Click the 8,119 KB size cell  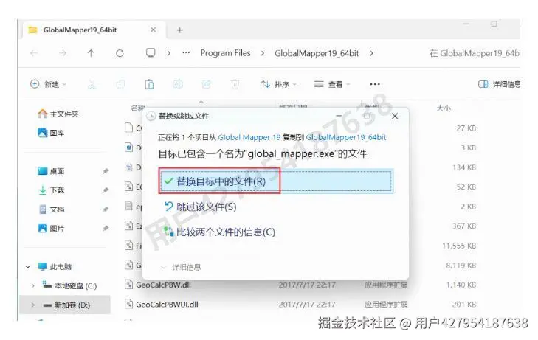[461, 266]
